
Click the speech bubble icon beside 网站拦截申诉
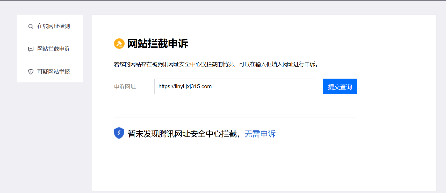(x=31, y=49)
